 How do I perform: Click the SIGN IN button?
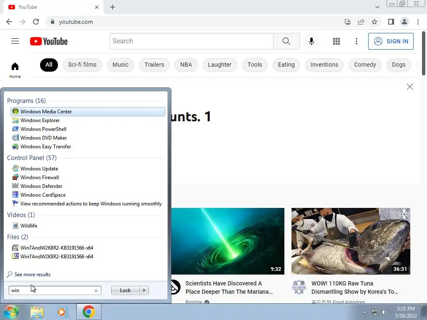(x=391, y=41)
